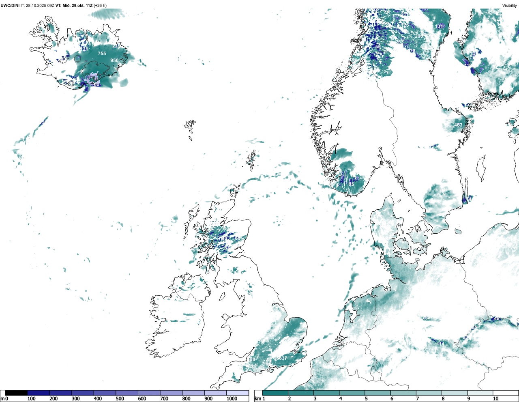
Task: Click the '78' value in northern Sweden
Action: point(412,51)
